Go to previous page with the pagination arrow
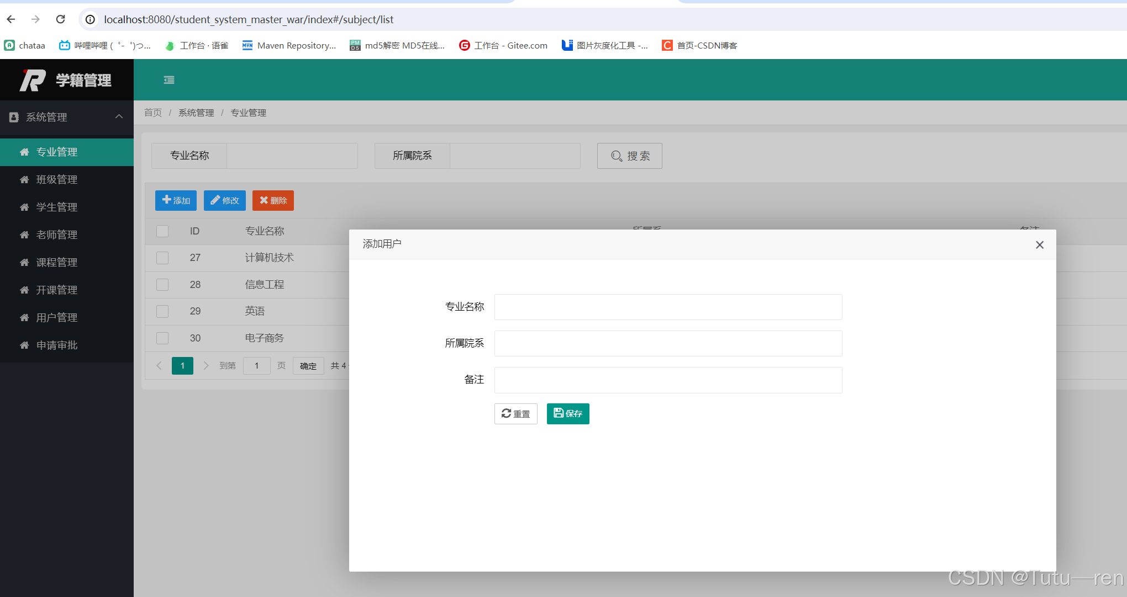 tap(159, 365)
